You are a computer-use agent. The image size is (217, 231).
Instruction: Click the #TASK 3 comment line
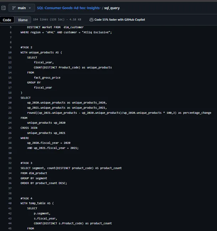(x=26, y=163)
